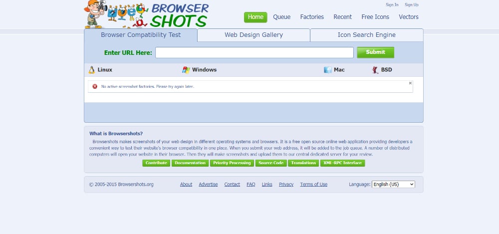Click the Windows flag icon
This screenshot has width=499, height=234.
click(186, 70)
